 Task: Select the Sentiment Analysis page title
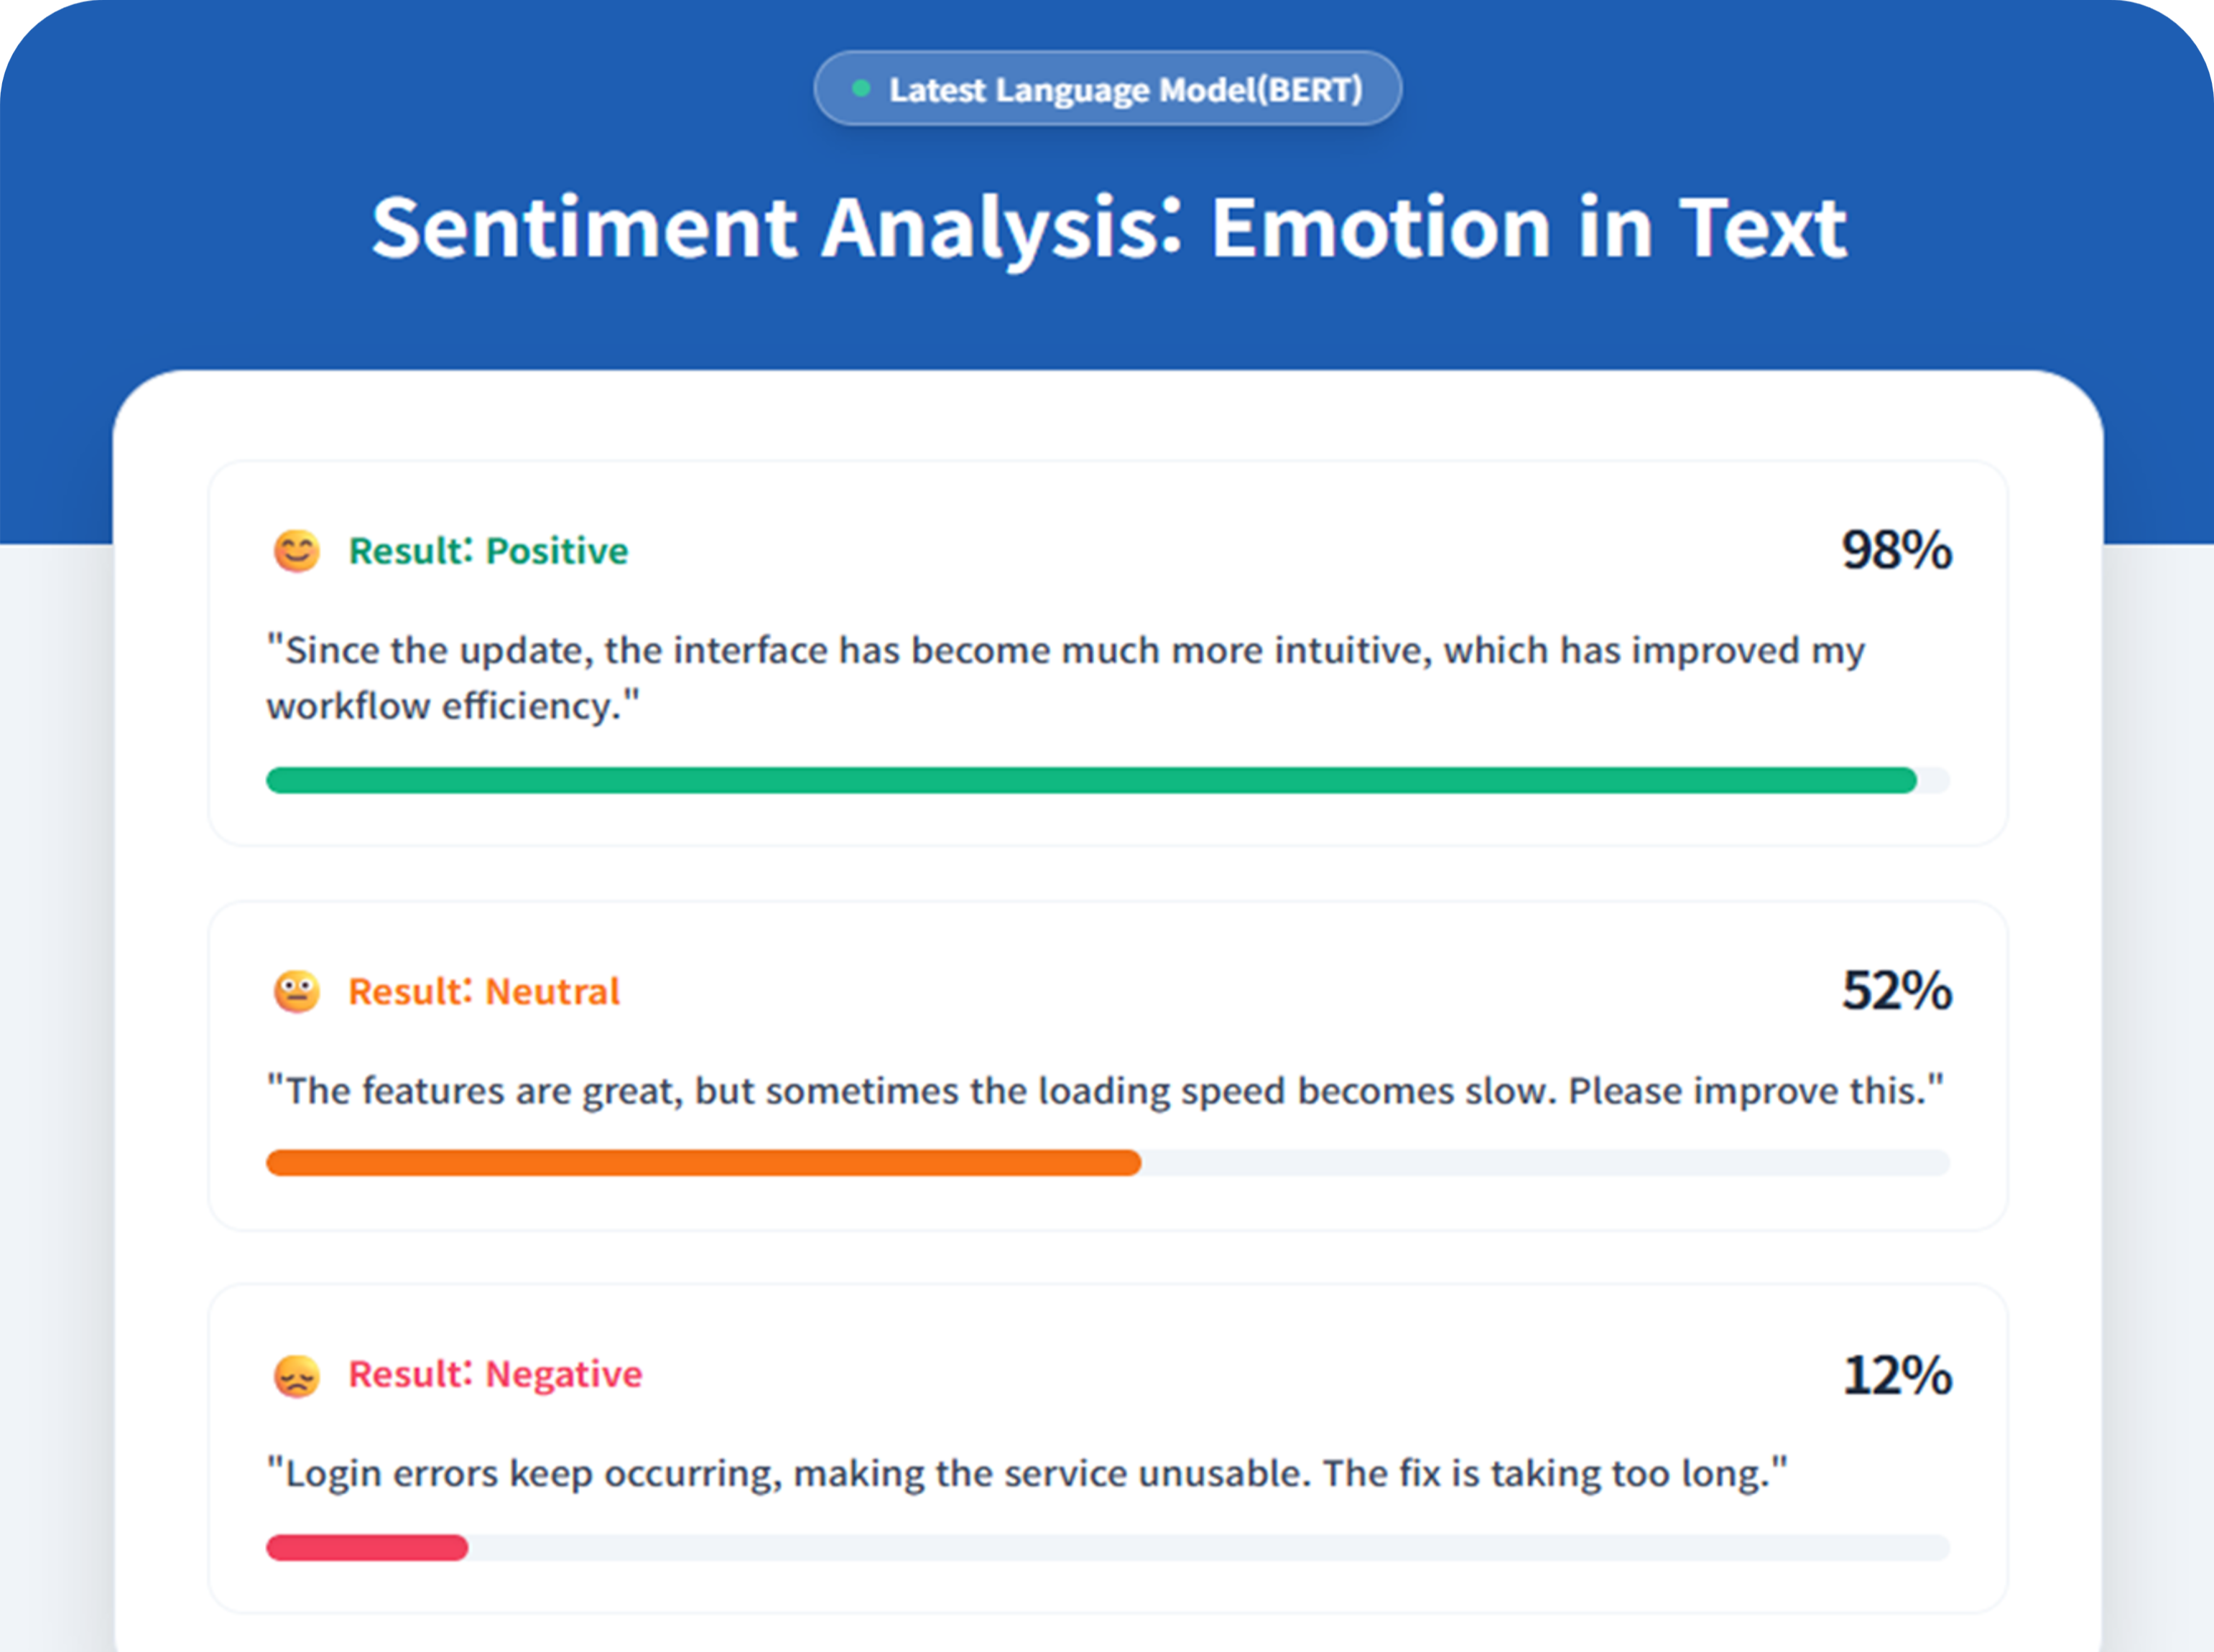click(1108, 228)
